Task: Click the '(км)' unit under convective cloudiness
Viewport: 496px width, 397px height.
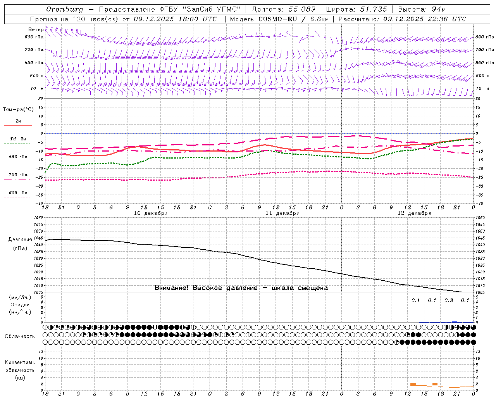Action: pyautogui.click(x=20, y=378)
